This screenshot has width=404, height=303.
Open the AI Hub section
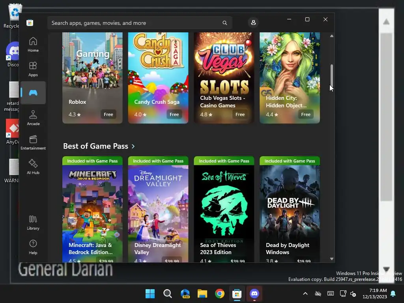pyautogui.click(x=33, y=167)
